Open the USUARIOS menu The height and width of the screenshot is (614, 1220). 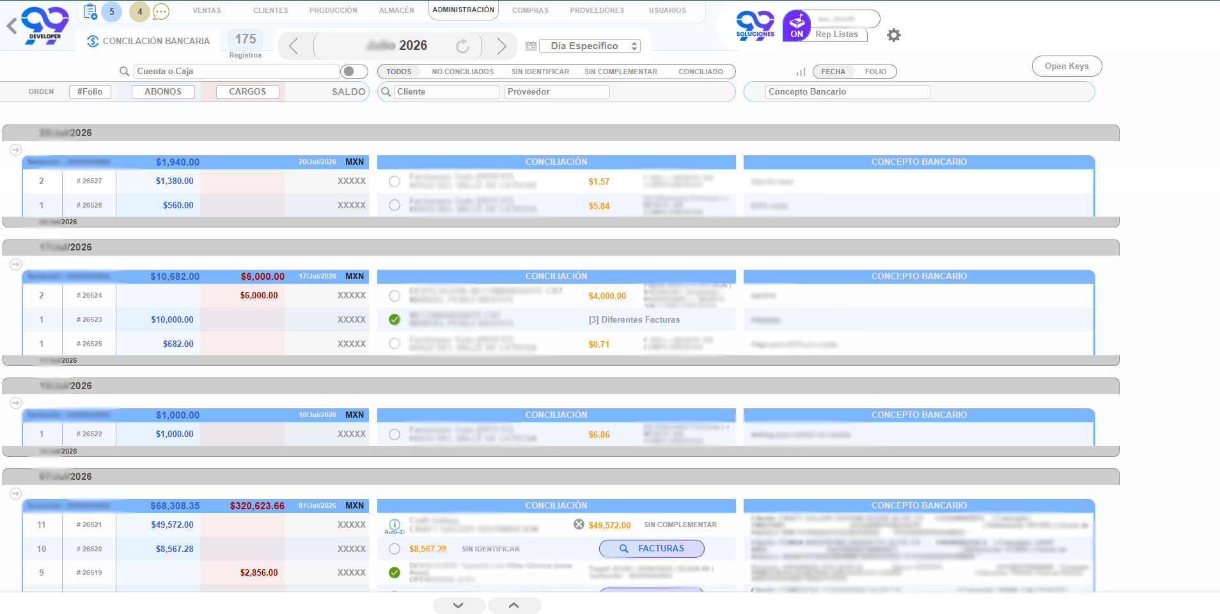pos(668,10)
